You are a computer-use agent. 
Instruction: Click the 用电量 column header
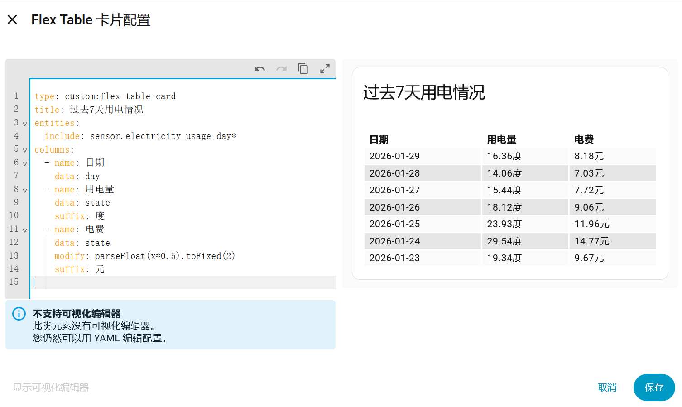click(502, 139)
